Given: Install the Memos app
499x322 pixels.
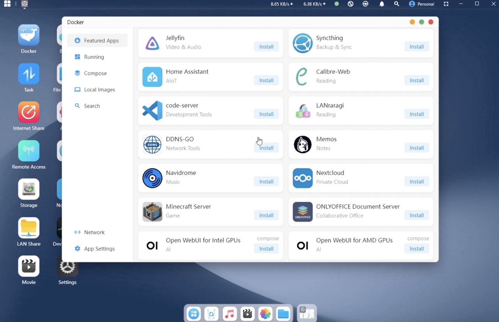Looking at the screenshot, I should point(416,148).
